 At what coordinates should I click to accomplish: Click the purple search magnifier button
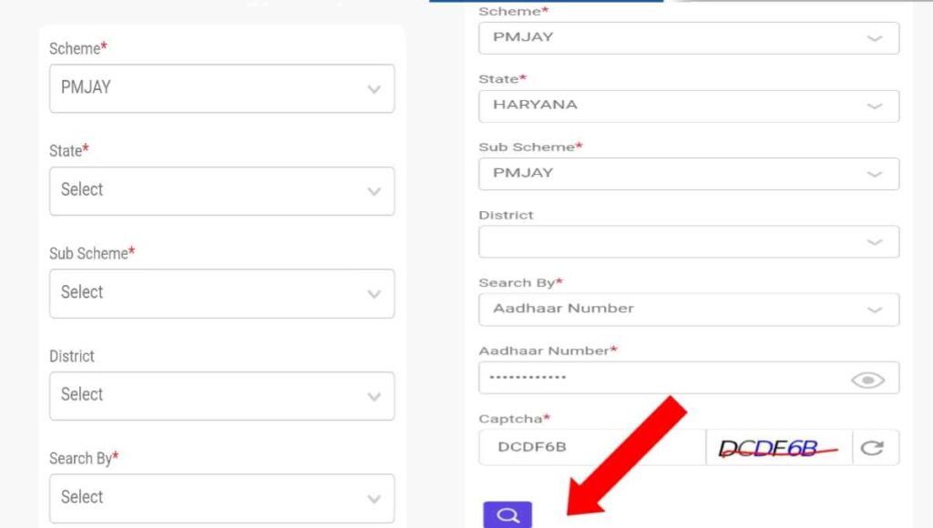click(508, 515)
